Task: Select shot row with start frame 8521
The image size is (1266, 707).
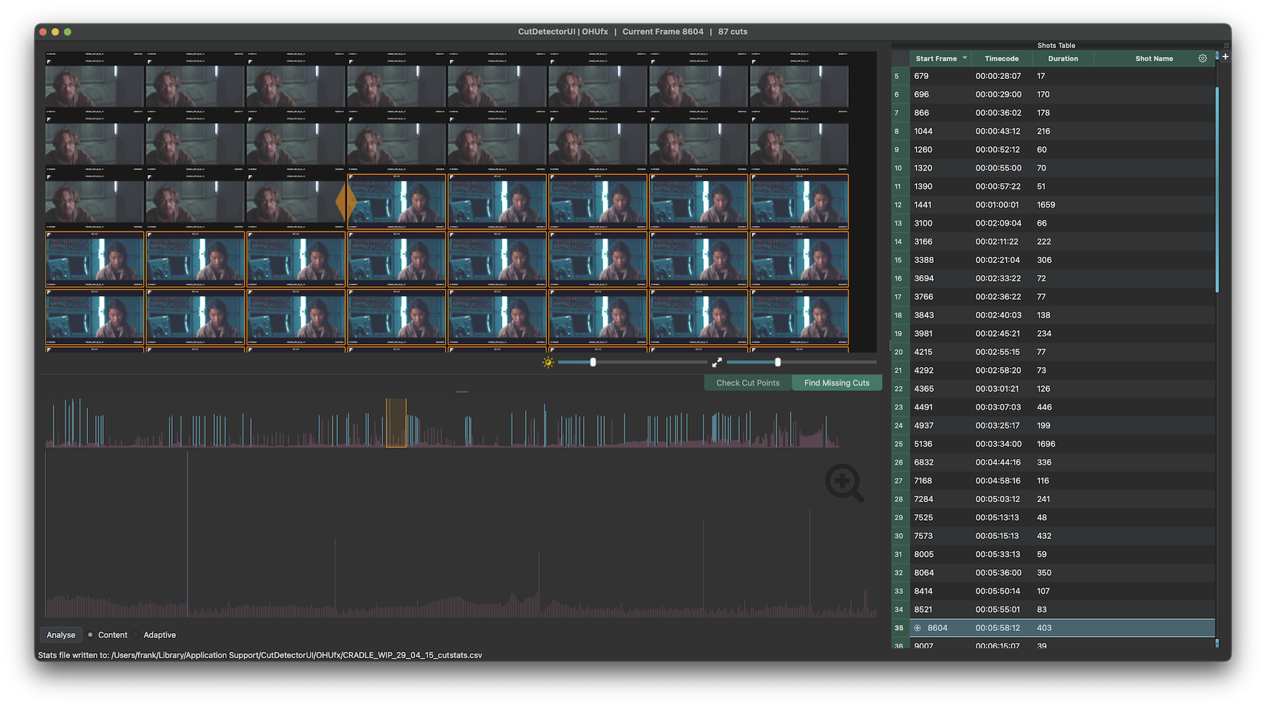Action: tap(1053, 609)
